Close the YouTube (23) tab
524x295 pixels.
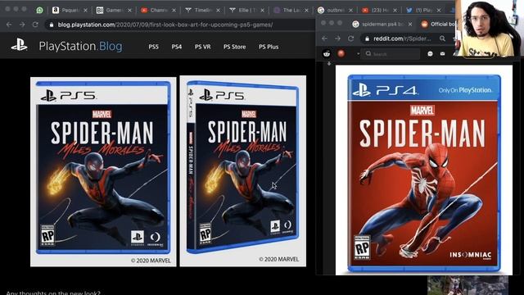(395, 11)
